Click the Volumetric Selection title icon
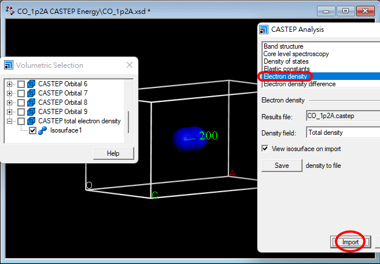This screenshot has height=264, width=380. tap(10, 65)
